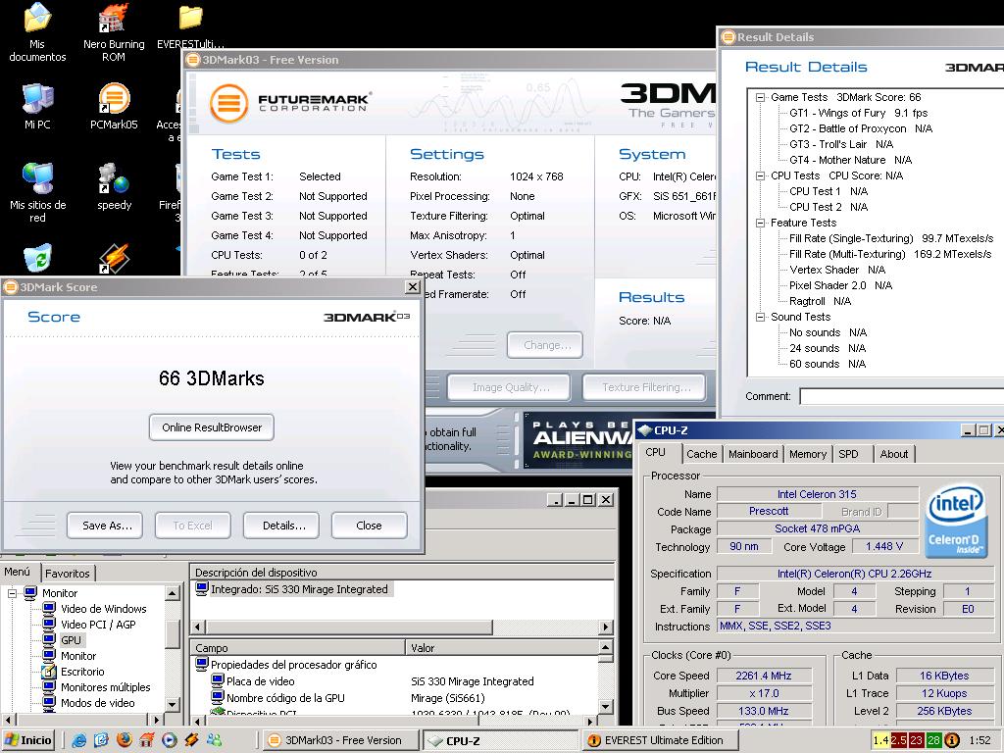Click the Comment input field
Screen dimensions: 1004x753
click(x=902, y=396)
